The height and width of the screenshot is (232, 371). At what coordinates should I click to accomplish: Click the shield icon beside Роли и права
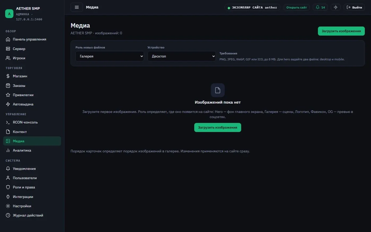8,187
